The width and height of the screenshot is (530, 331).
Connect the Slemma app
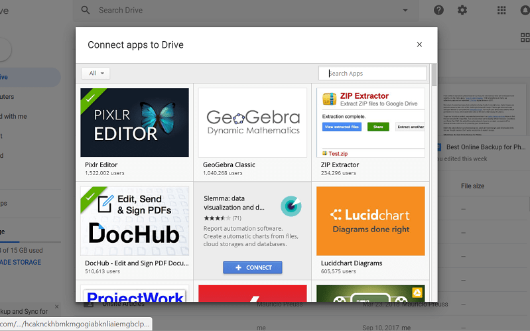pyautogui.click(x=253, y=267)
